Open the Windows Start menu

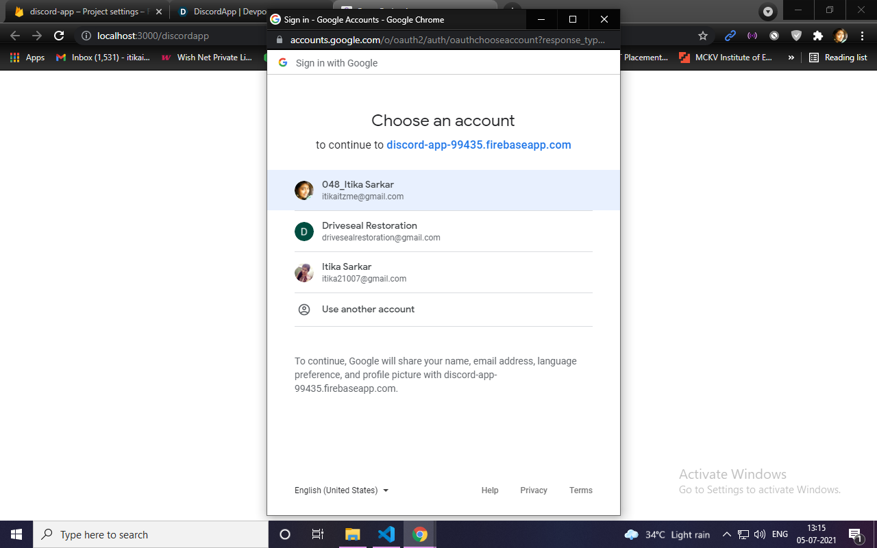pos(16,534)
